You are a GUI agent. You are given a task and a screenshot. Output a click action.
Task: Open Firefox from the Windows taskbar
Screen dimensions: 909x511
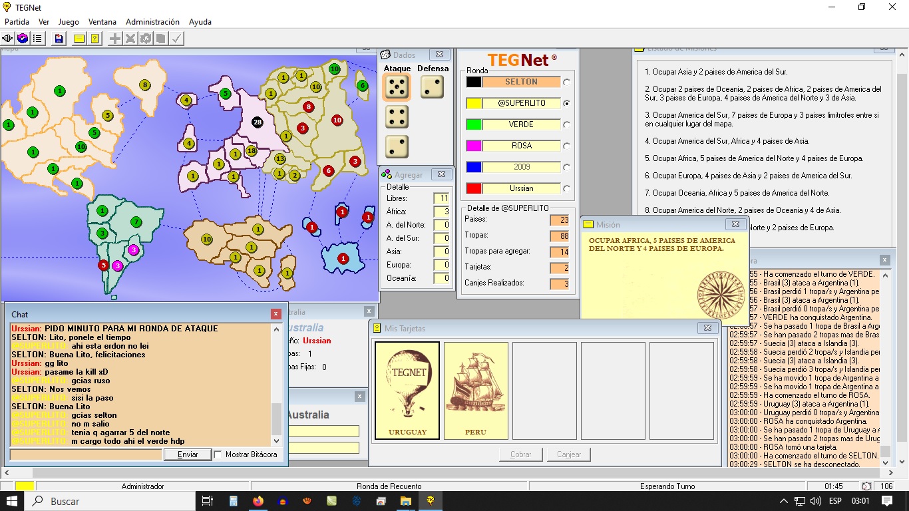[258, 501]
